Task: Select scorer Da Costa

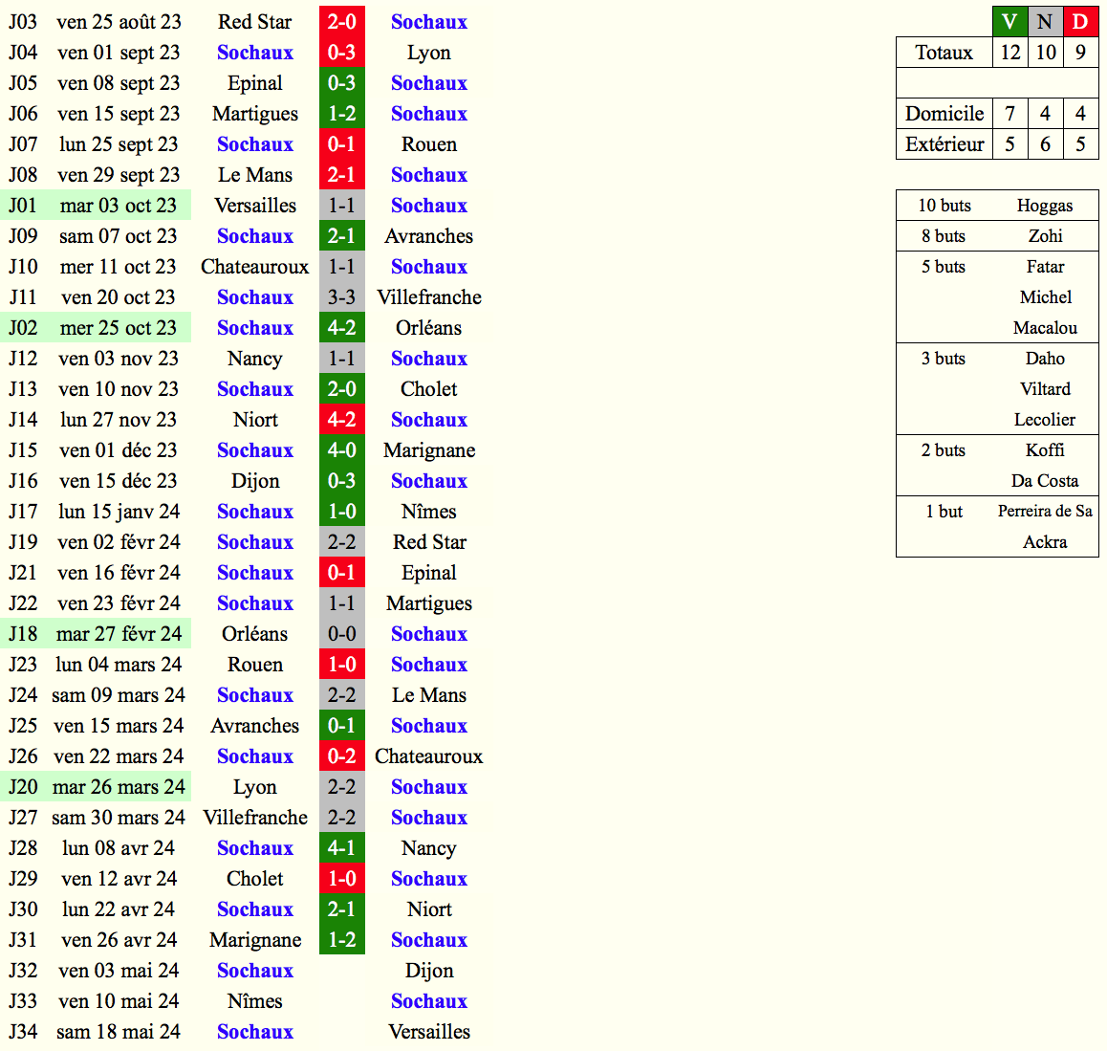Action: [1045, 481]
